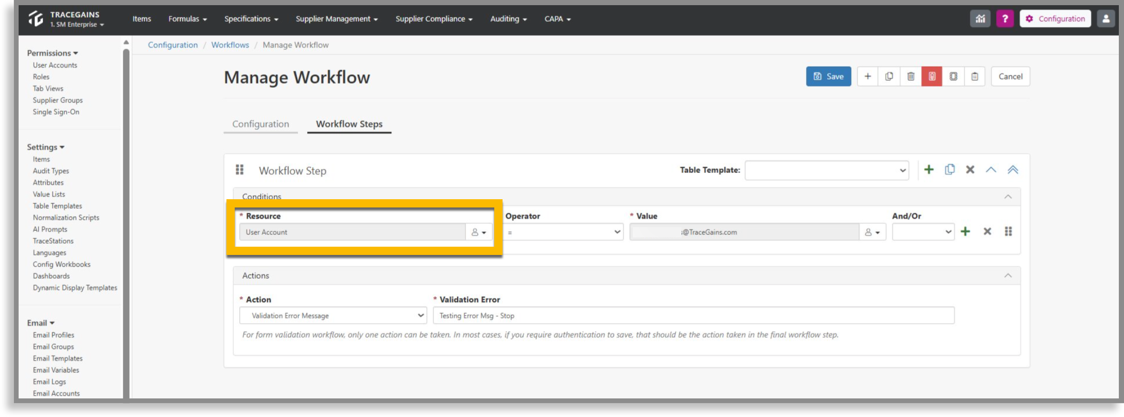This screenshot has height=417, width=1124.
Task: Click the blue Save button
Action: coord(828,76)
